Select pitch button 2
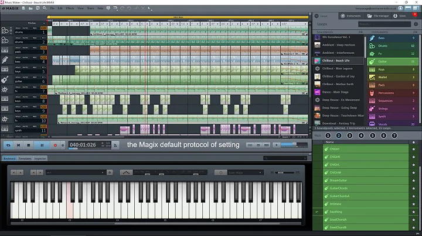This screenshot has height=236, width=422. click(339, 136)
